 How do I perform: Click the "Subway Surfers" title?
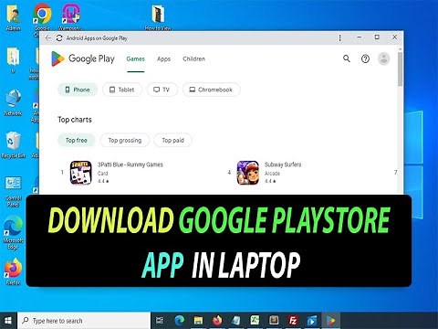click(x=283, y=164)
